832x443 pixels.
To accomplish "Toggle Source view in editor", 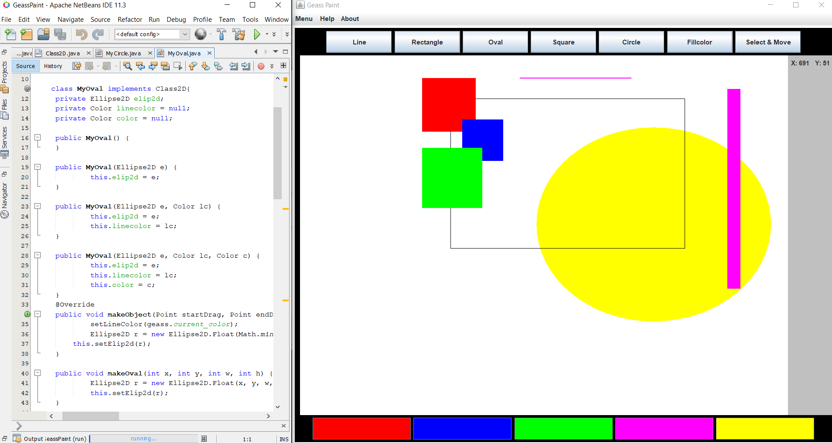I will click(x=25, y=66).
